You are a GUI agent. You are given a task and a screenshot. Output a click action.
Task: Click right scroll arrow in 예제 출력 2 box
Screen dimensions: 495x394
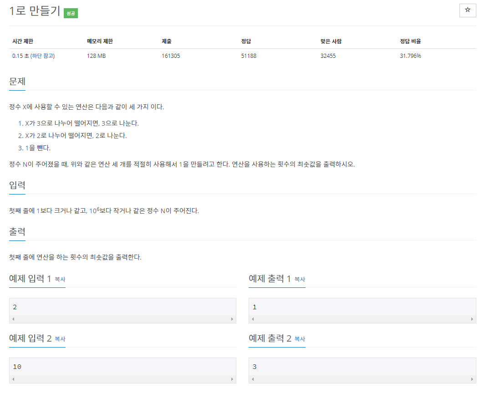(x=472, y=379)
